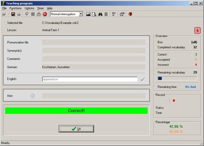Open the Functions menu
204x146 pixels.
16,8
